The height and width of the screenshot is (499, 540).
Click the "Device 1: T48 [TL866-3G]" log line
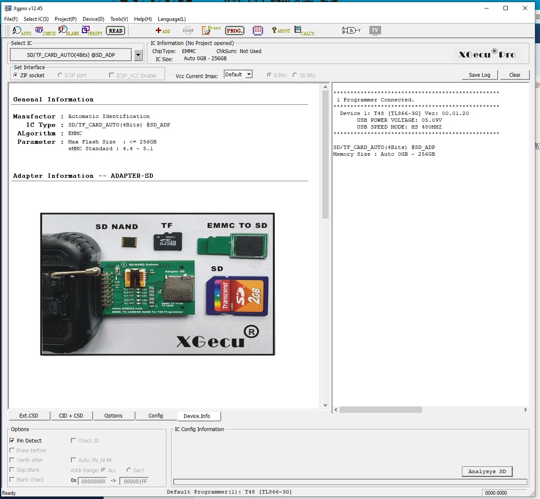pyautogui.click(x=404, y=113)
